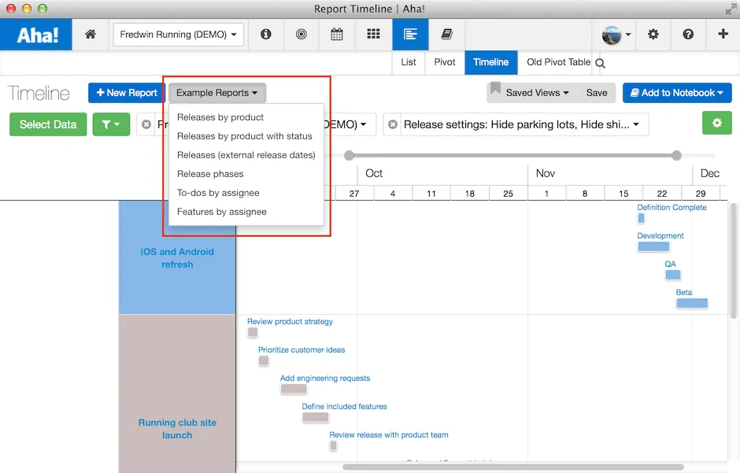740x473 pixels.
Task: Click the Definition Complete phase bar
Action: (641, 218)
